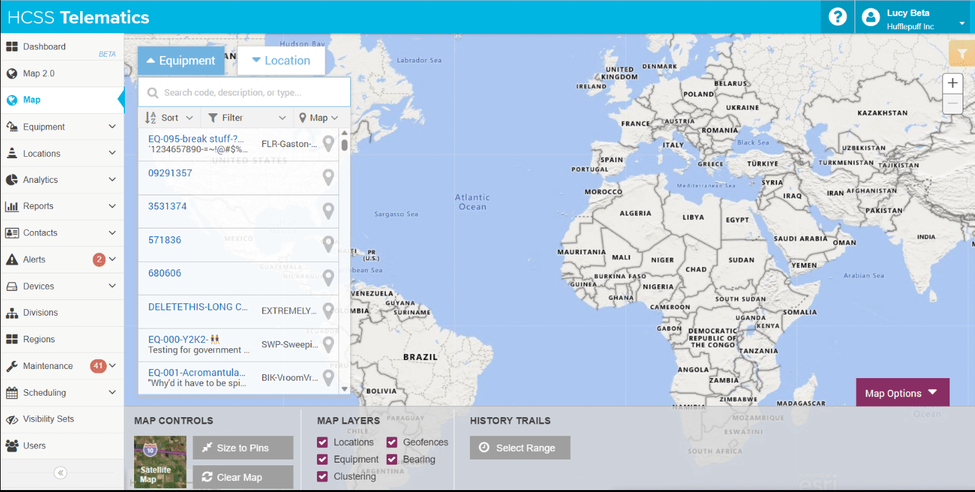Click the equipment search input field
The width and height of the screenshot is (975, 492).
coord(244,92)
